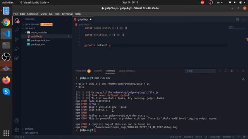The width and height of the screenshot is (248, 139).
Task: Split the editor to the right
Action: pyautogui.click(x=238, y=19)
